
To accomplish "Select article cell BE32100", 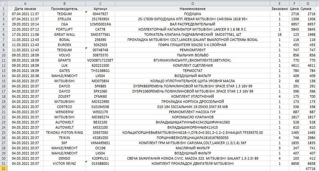I will [x=100, y=122].
